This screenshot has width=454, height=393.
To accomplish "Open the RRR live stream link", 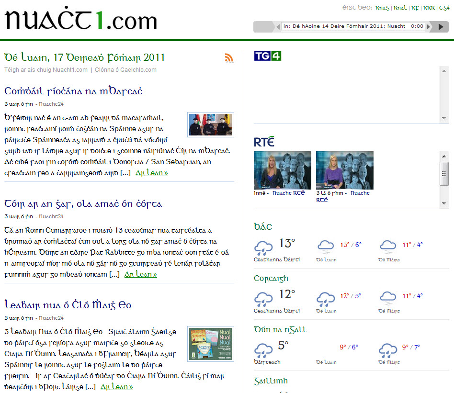I will pos(429,8).
